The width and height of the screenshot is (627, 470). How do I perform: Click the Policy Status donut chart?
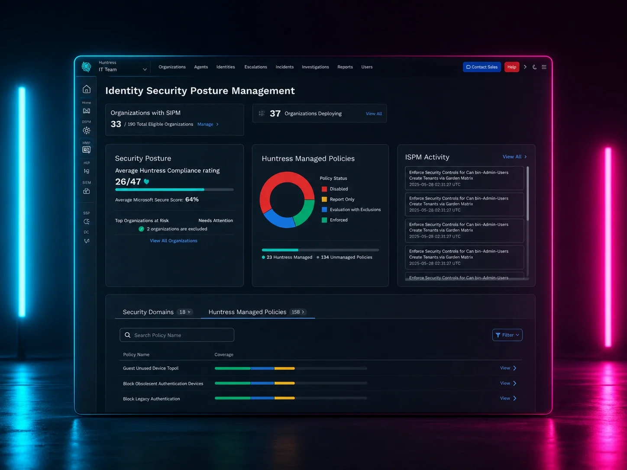coord(287,200)
